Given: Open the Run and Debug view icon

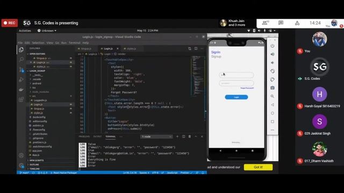Looking at the screenshot, I should point(21,79).
